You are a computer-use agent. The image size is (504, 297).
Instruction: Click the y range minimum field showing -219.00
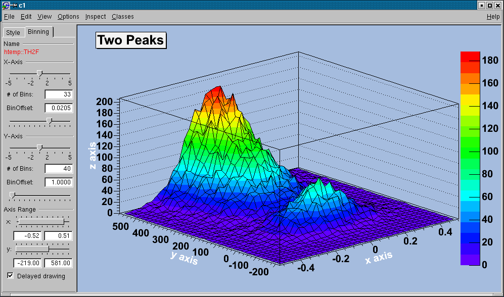pyautogui.click(x=28, y=263)
